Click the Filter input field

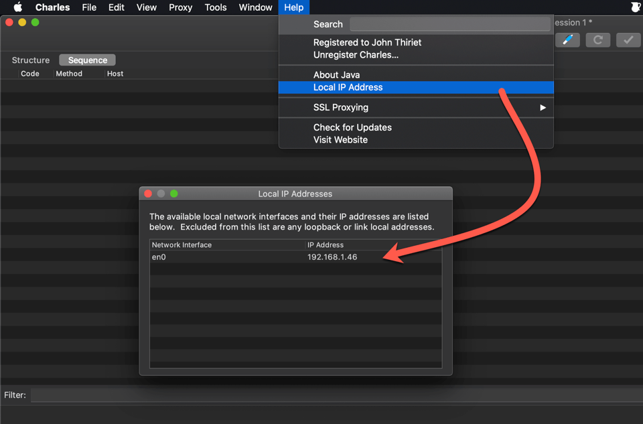pyautogui.click(x=336, y=395)
